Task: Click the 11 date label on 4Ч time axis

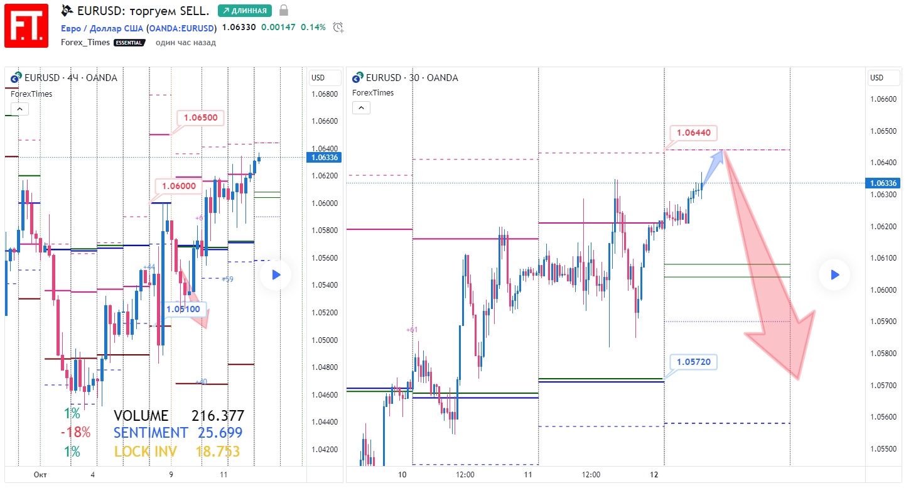Action: tap(224, 474)
